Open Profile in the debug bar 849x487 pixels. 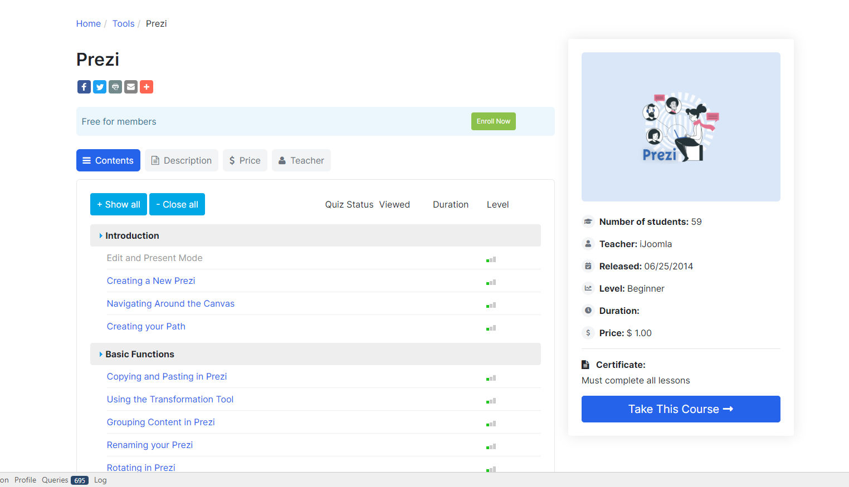(x=25, y=480)
